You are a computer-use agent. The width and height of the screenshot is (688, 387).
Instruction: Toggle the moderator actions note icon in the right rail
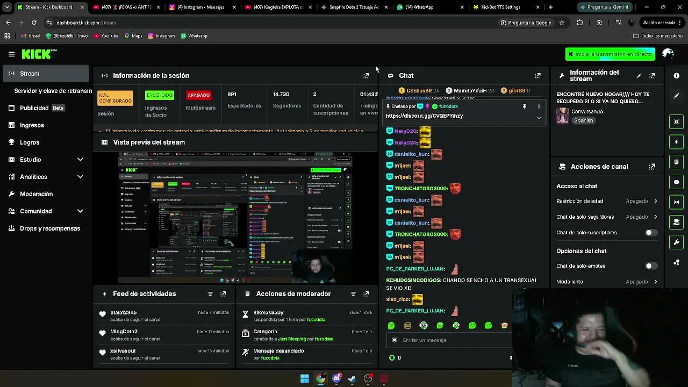(x=676, y=162)
